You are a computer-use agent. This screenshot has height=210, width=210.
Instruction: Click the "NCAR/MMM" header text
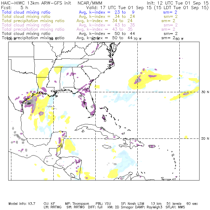(90, 3)
